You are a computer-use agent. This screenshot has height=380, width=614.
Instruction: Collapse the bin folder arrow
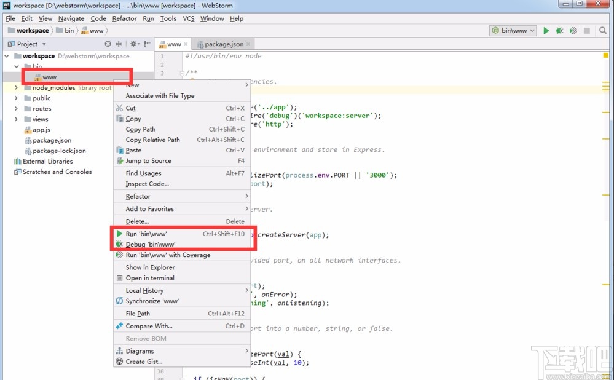pyautogui.click(x=17, y=66)
